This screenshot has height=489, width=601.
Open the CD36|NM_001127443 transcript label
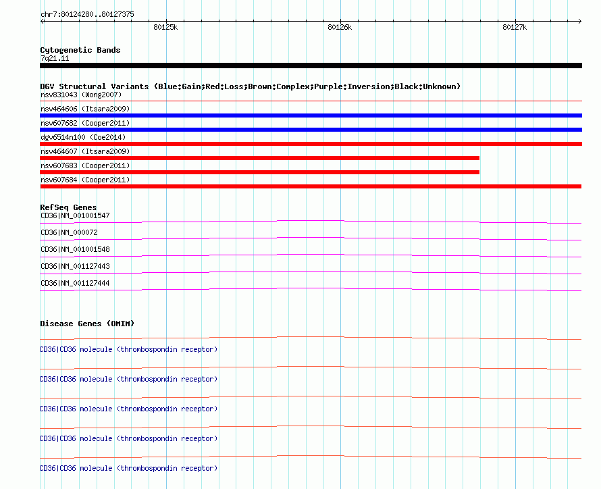coord(75,266)
